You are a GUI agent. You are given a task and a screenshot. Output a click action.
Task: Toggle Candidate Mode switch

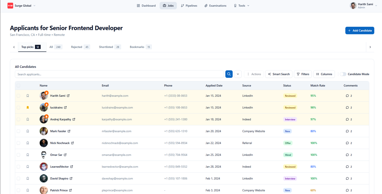[x=343, y=74]
